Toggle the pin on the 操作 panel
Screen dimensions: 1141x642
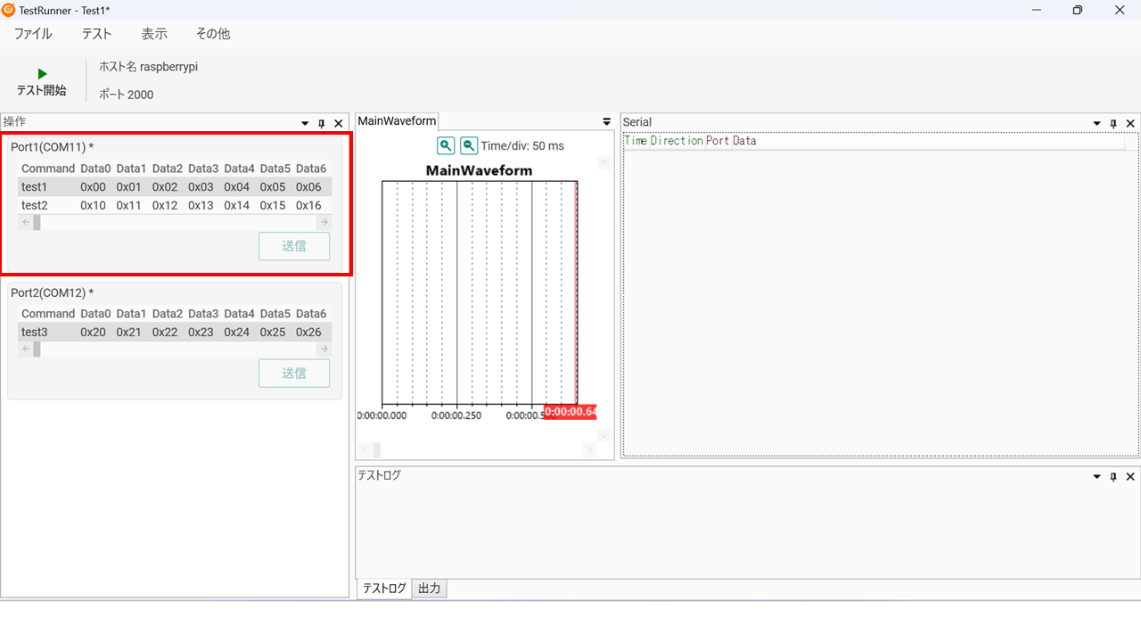(321, 123)
